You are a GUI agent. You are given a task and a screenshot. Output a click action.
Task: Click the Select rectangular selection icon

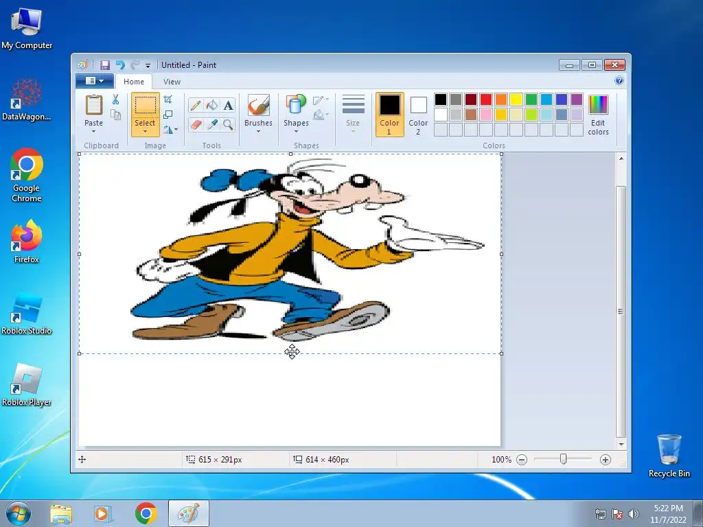pyautogui.click(x=146, y=106)
